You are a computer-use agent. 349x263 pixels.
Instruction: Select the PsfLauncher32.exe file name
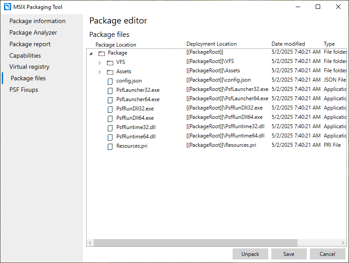[138, 90]
